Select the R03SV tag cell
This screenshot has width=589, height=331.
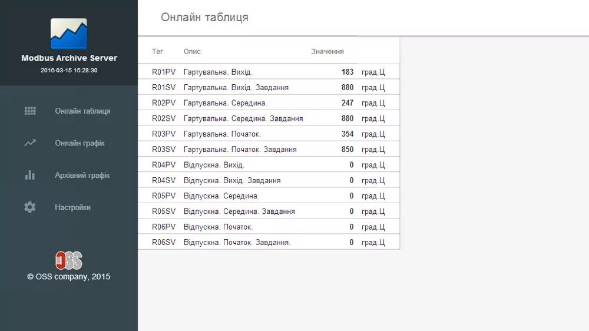[163, 150]
